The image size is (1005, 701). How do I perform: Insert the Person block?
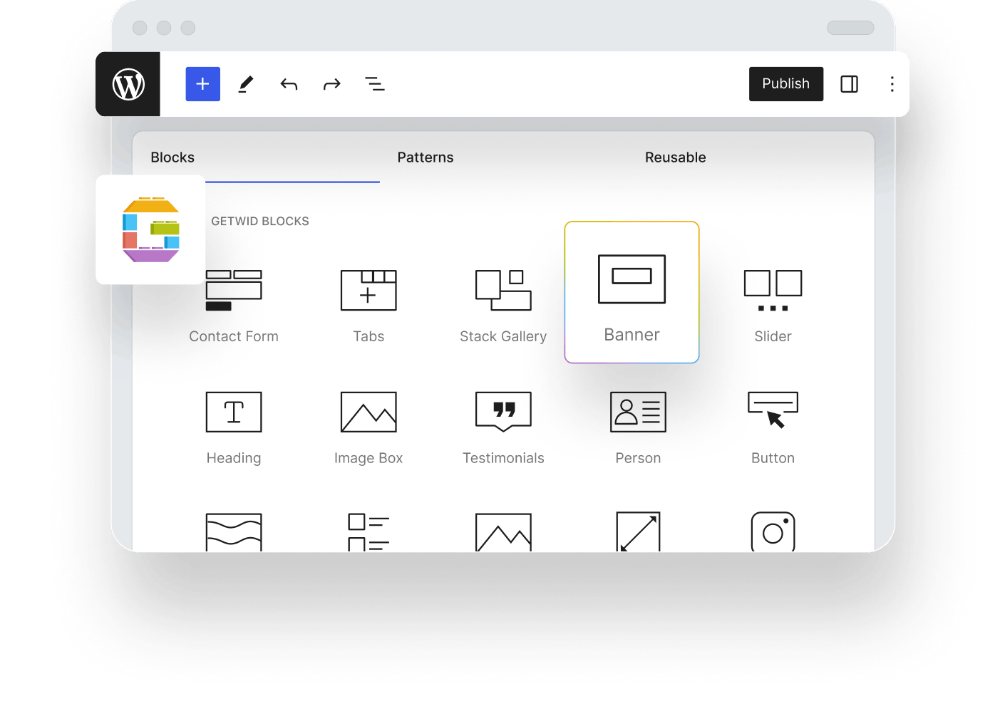(x=638, y=427)
